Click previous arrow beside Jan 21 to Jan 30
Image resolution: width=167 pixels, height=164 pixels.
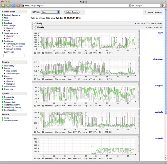point(146,28)
